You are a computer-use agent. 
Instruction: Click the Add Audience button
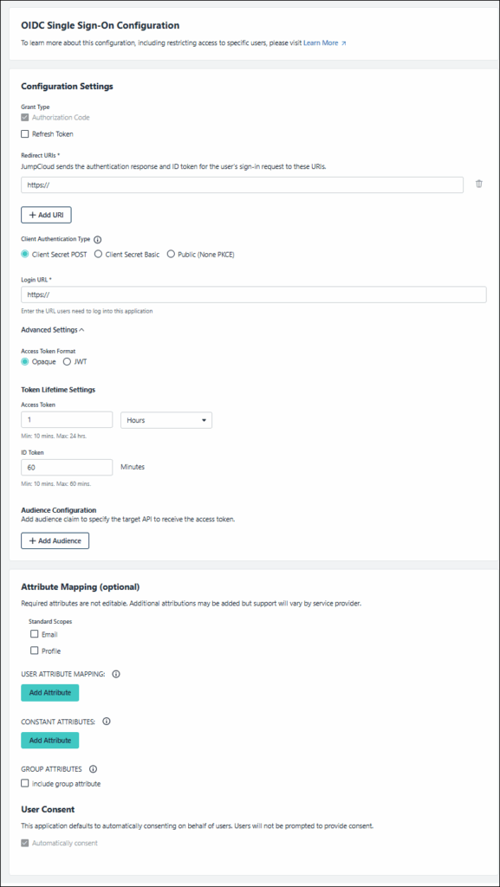click(x=55, y=541)
